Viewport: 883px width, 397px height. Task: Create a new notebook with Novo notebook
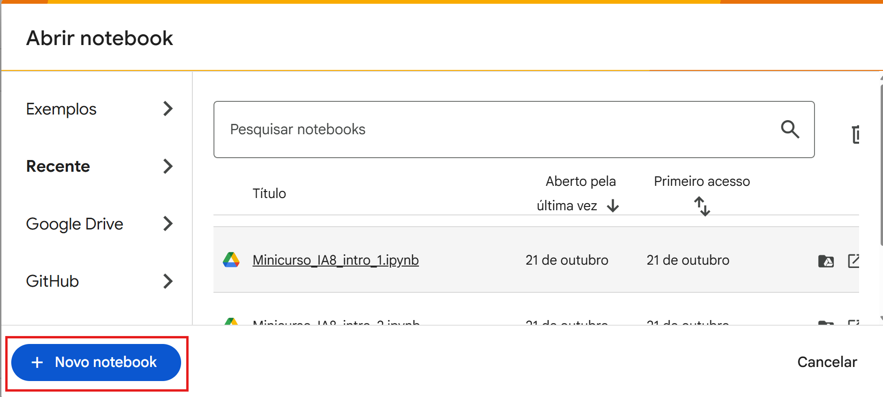(96, 362)
